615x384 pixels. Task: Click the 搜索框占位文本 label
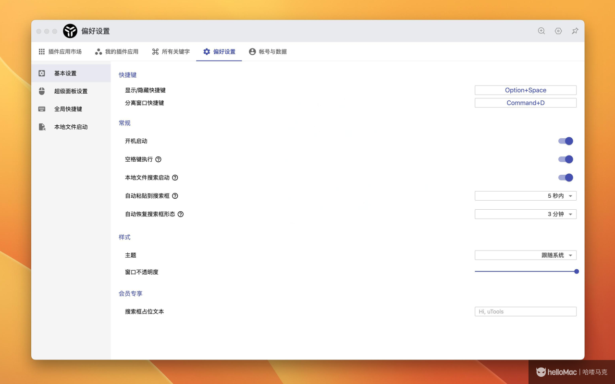click(x=145, y=312)
